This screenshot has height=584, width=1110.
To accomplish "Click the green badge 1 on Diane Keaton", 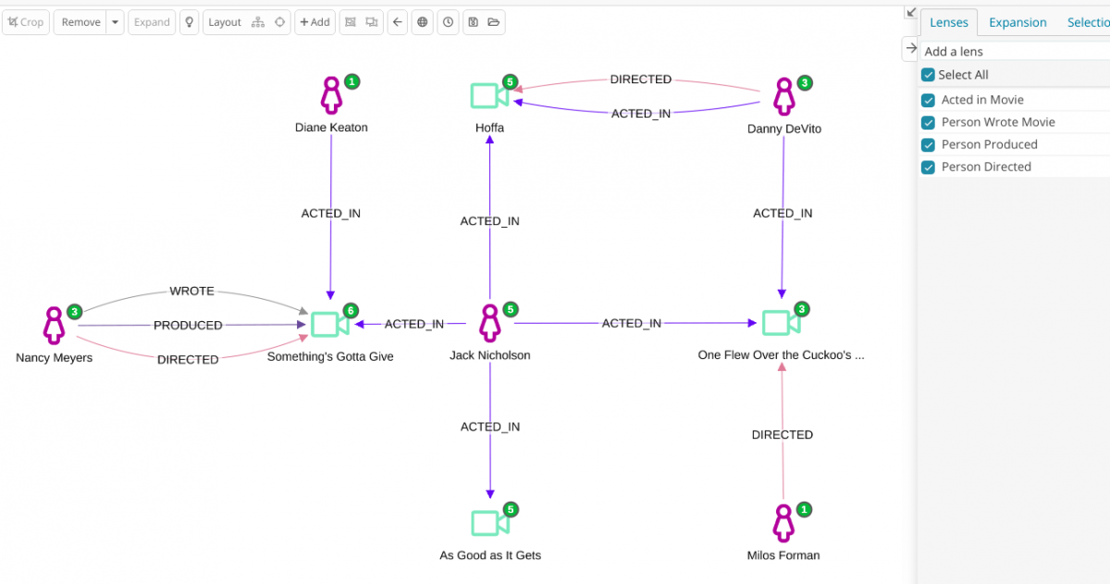I will tap(351, 82).
